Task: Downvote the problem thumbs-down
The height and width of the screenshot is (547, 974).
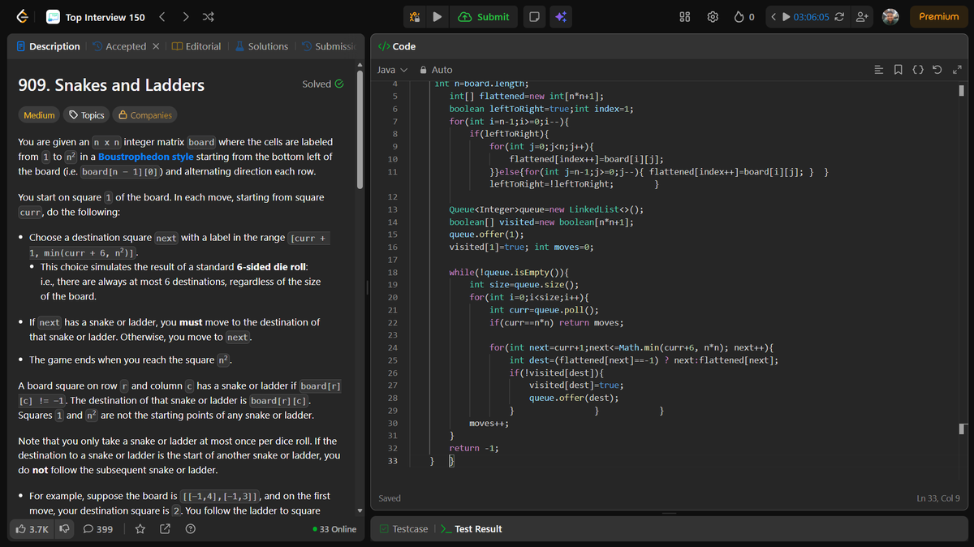Action: click(63, 529)
